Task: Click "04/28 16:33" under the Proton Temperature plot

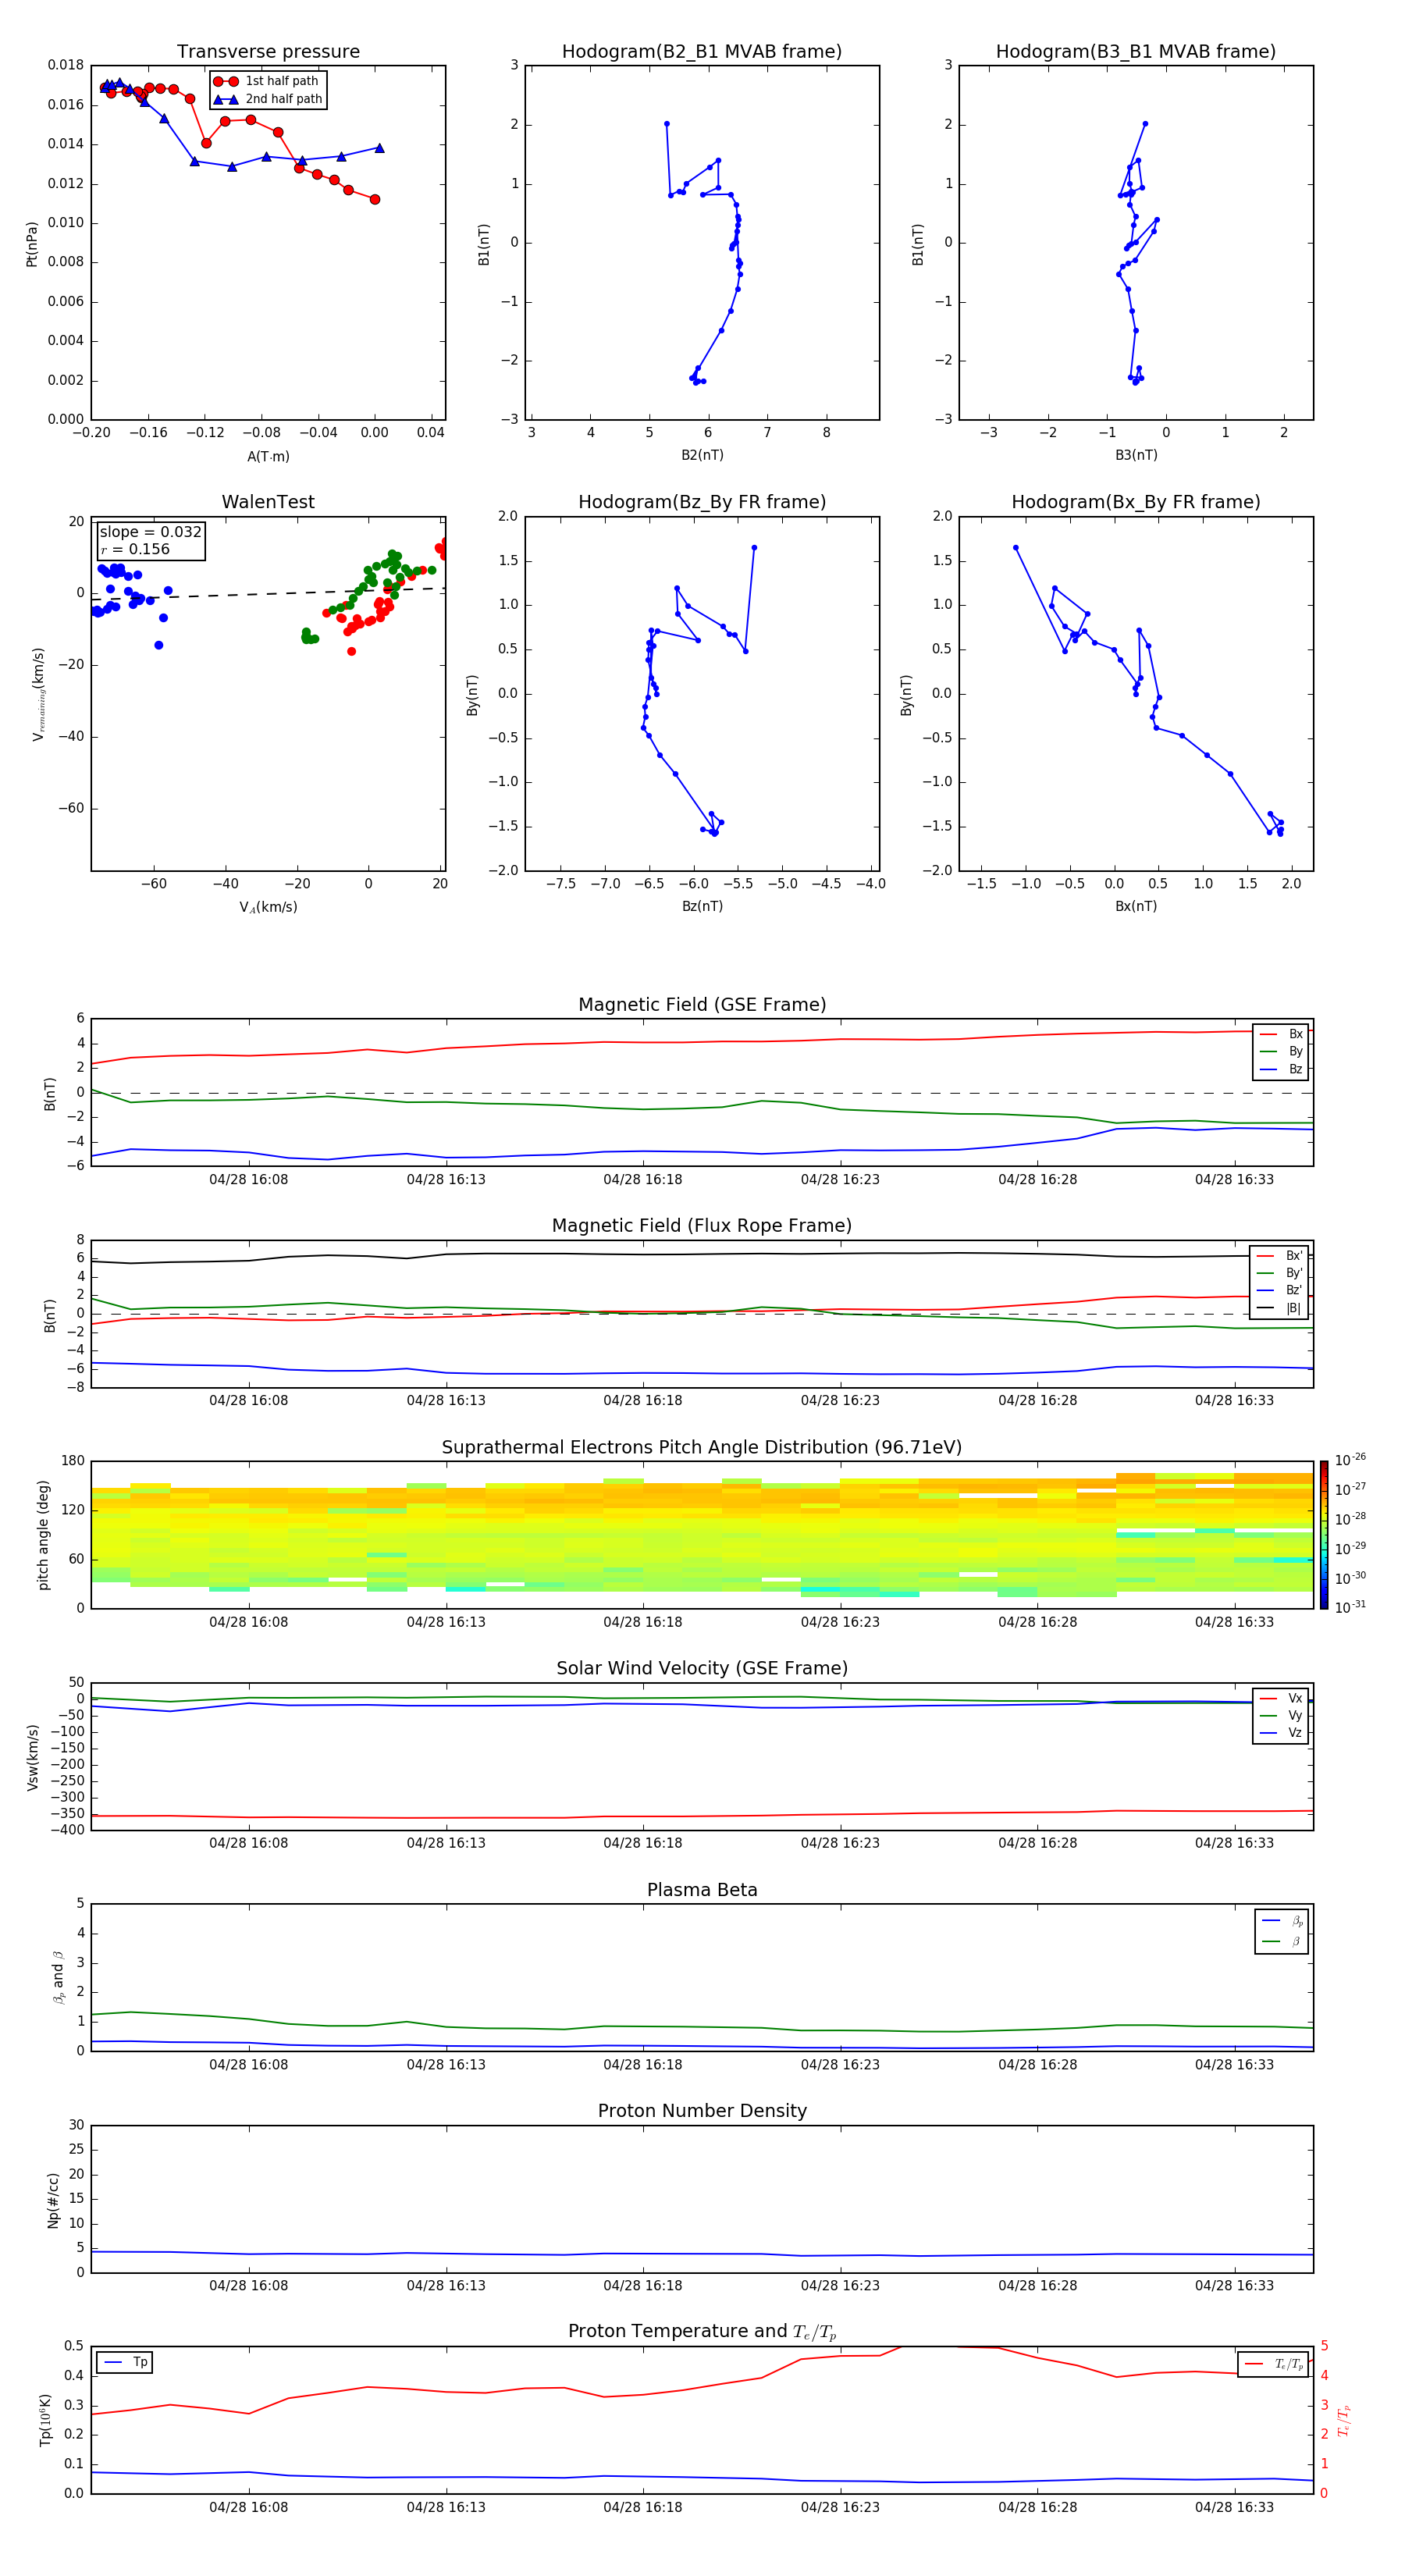Action: 1234,2507
